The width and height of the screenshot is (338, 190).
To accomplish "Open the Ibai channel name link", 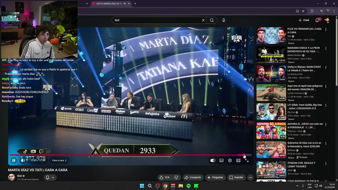I will [19, 176].
